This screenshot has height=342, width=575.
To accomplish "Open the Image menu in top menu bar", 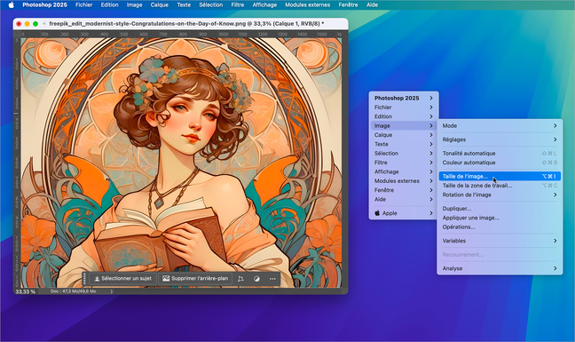I will [135, 4].
